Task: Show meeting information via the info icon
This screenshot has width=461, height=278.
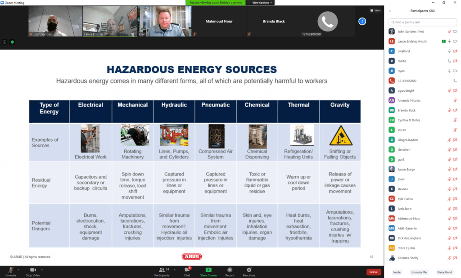Action: (5, 42)
